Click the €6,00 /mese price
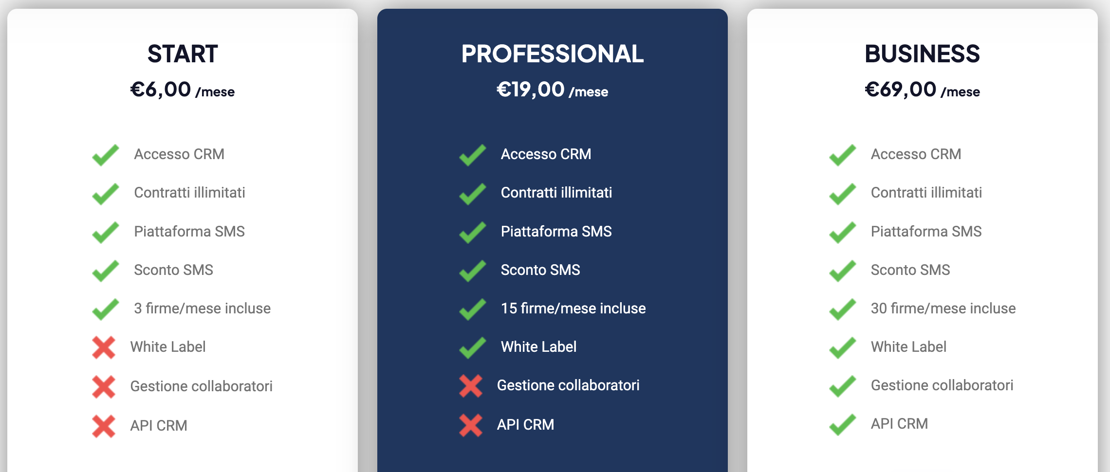The width and height of the screenshot is (1110, 472). (183, 90)
